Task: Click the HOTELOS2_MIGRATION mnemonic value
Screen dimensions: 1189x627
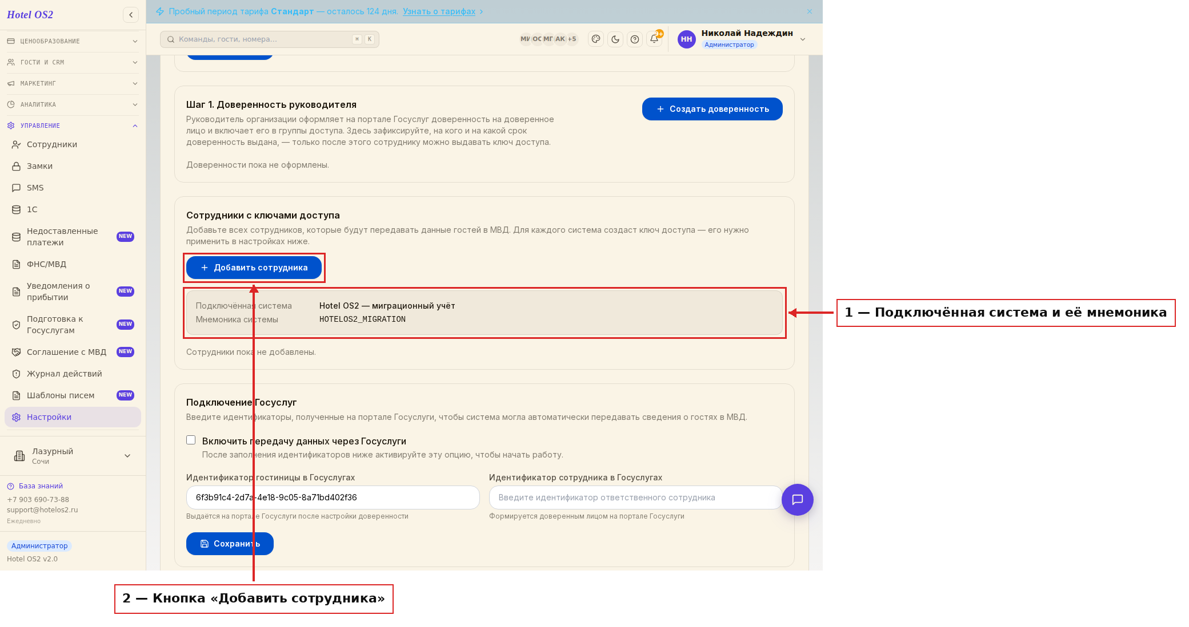Action: (x=362, y=319)
